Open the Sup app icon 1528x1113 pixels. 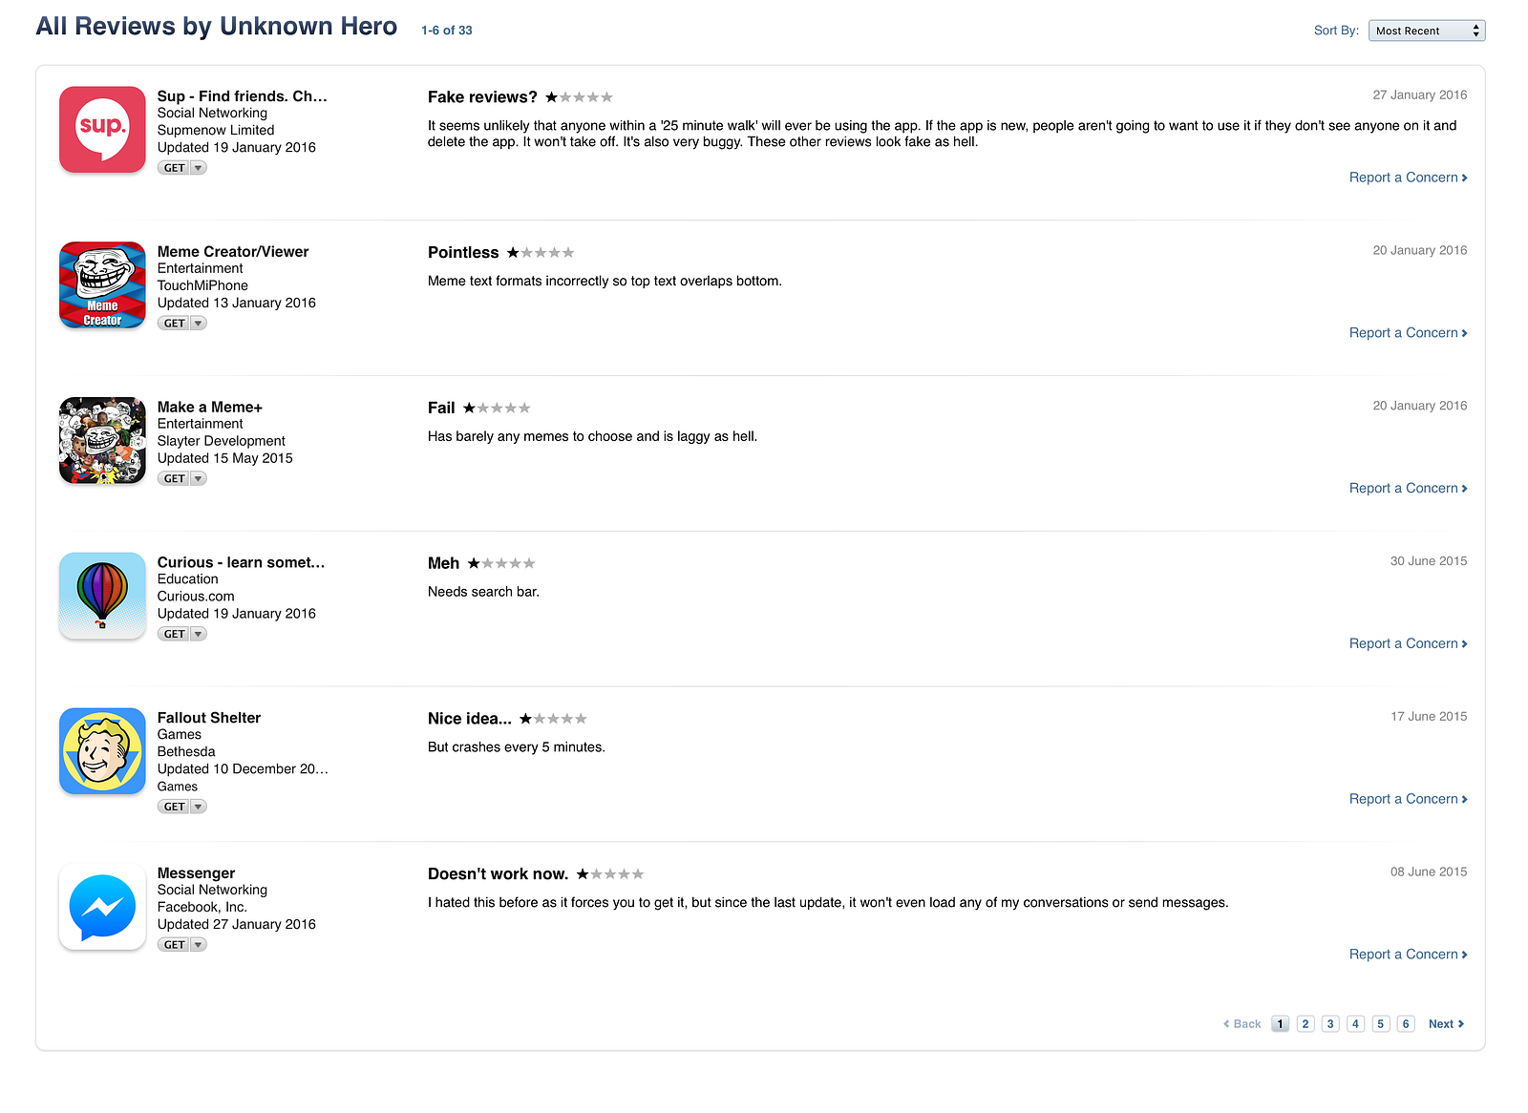click(102, 130)
